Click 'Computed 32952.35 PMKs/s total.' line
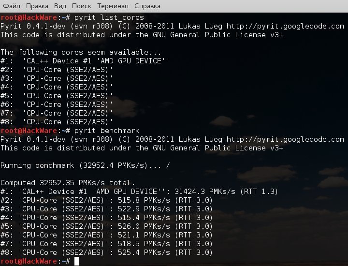Viewport: 348px width, 266px height. 68,183
